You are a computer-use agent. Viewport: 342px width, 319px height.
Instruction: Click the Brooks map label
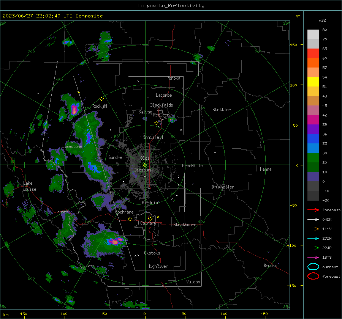[270, 266]
